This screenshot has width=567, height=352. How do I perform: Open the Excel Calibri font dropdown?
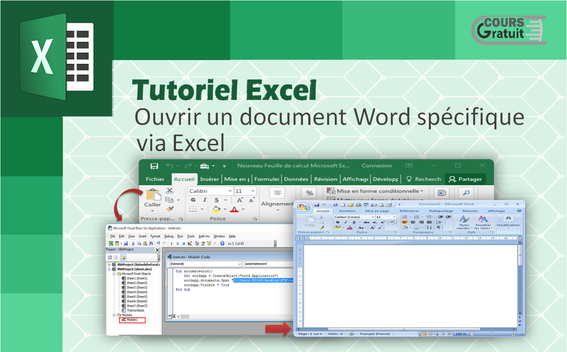click(230, 191)
